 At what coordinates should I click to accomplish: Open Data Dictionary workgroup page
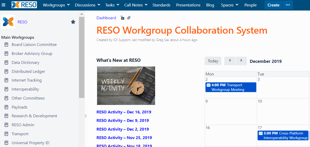coord(26,63)
